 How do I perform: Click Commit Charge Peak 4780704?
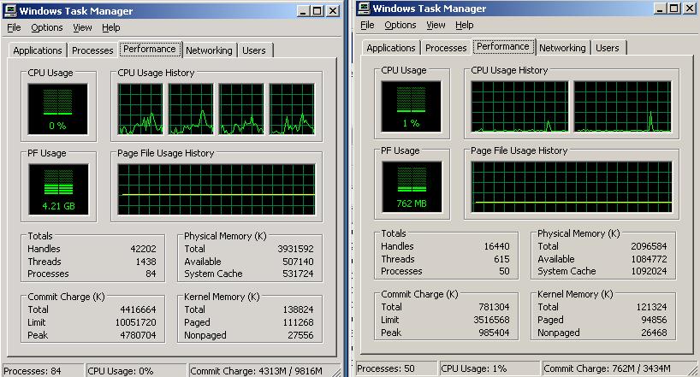(138, 335)
